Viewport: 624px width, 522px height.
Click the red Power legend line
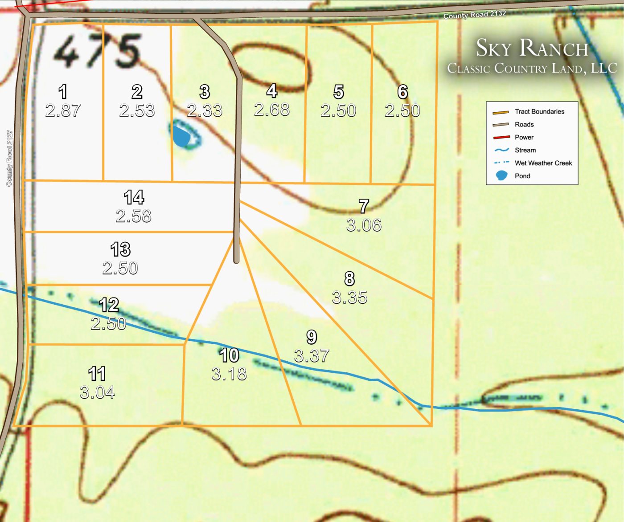click(x=501, y=137)
